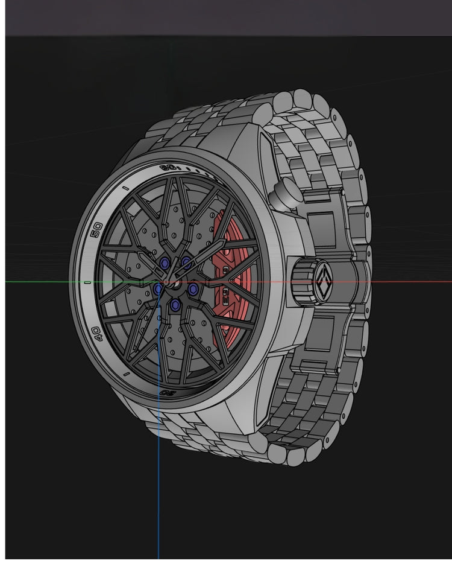The width and height of the screenshot is (452, 566).
Task: Select the center hub of the wheel dial
Action: [175, 279]
